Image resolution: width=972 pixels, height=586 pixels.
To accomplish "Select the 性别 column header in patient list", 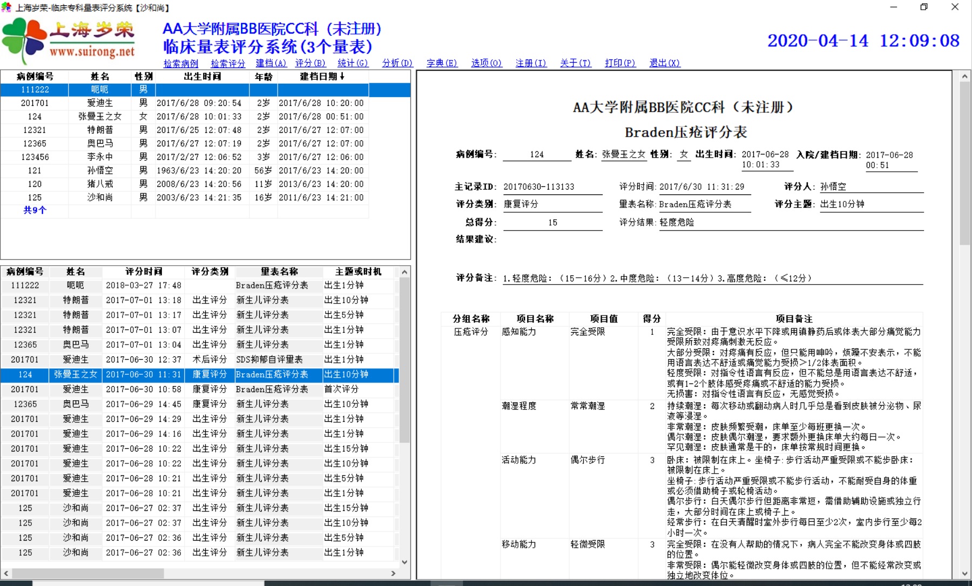I will click(x=144, y=76).
